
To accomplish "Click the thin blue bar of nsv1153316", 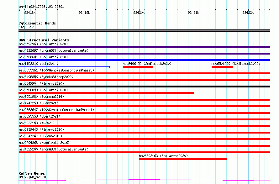I will click(64, 67).
